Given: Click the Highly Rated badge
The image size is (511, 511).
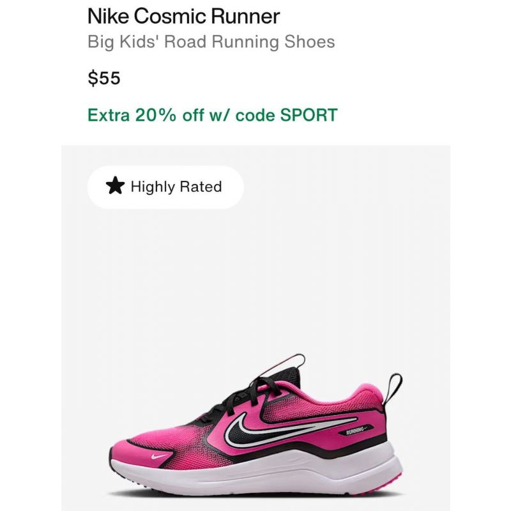Looking at the screenshot, I should (165, 187).
